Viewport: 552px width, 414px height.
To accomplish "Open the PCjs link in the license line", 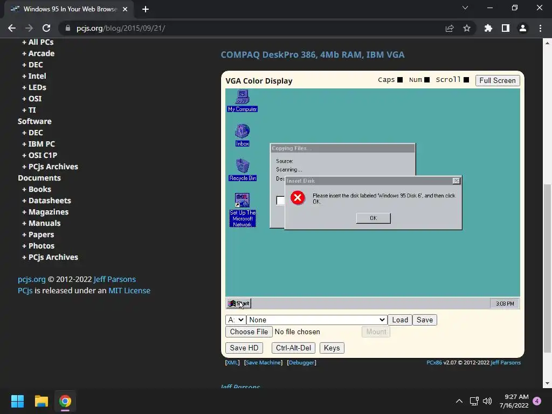I will pos(25,291).
